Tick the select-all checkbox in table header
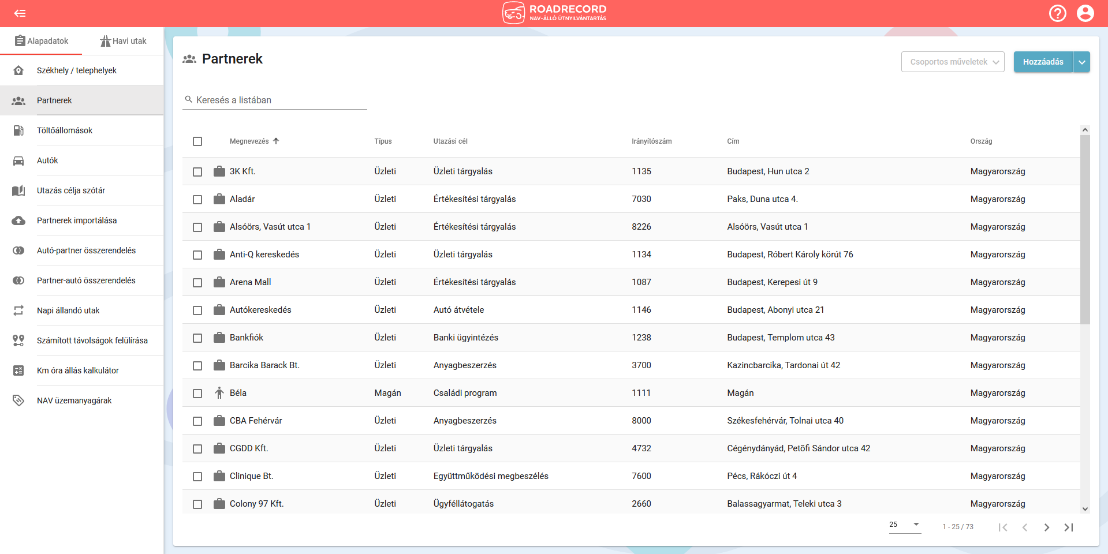Viewport: 1108px width, 554px height. 197,141
